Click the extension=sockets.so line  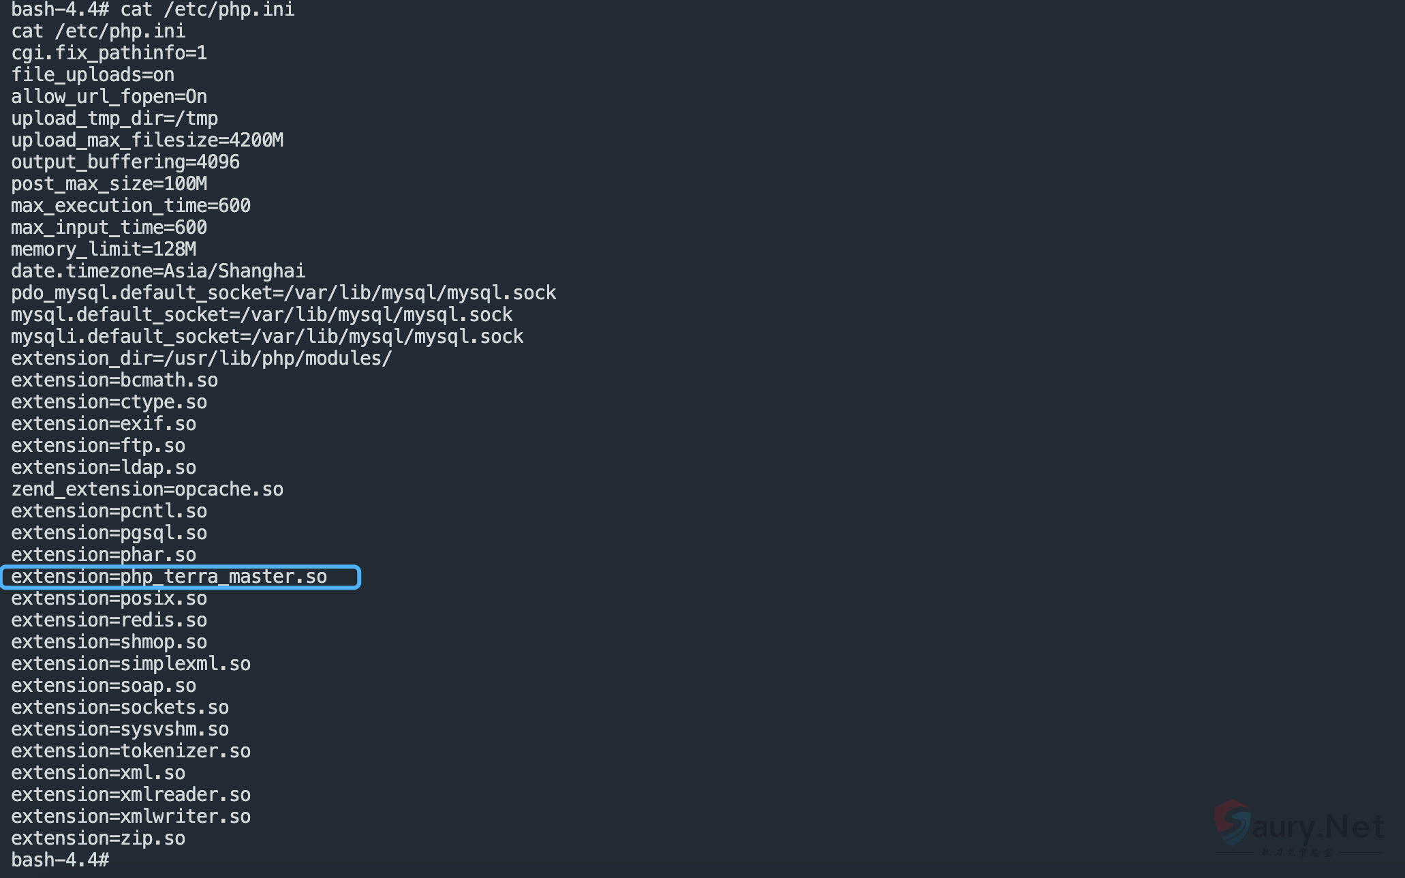[120, 708]
